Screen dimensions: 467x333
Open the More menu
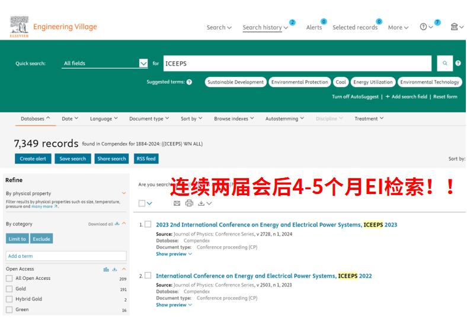pos(398,27)
